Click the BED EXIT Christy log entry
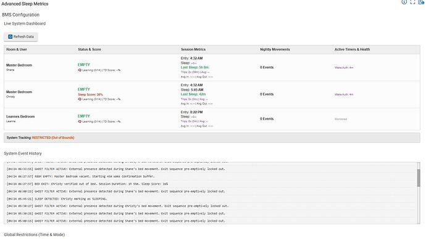The width and height of the screenshot is (426, 239). (x=87, y=184)
